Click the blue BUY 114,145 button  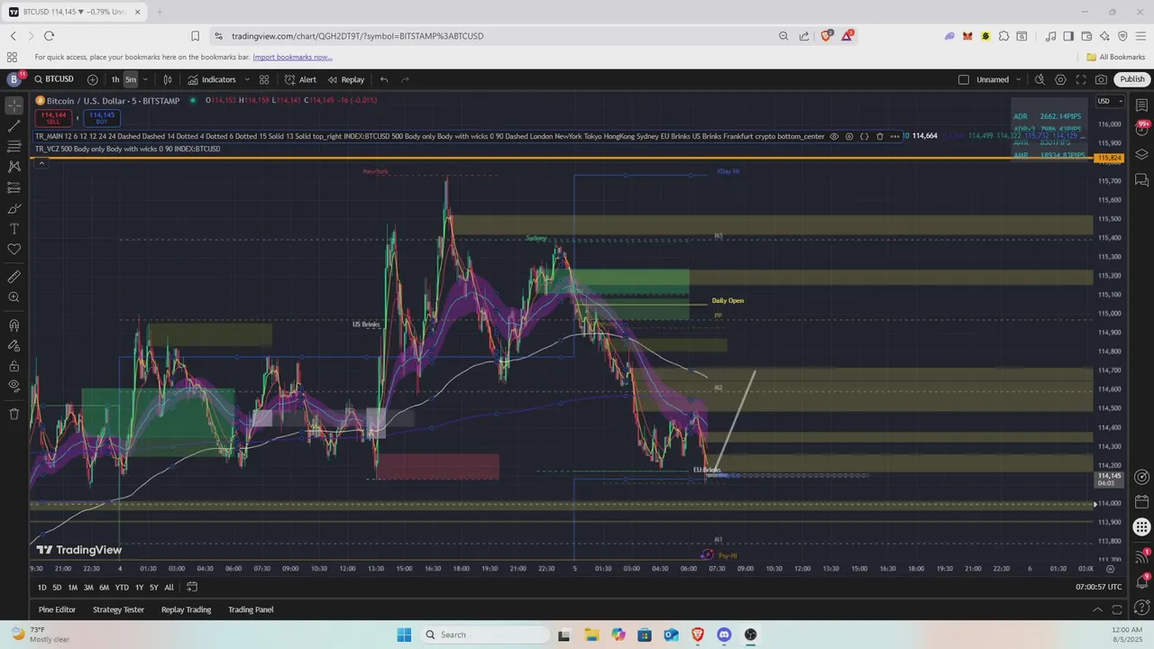[102, 117]
